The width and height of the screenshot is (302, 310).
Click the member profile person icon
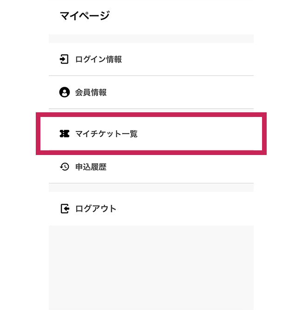(64, 92)
